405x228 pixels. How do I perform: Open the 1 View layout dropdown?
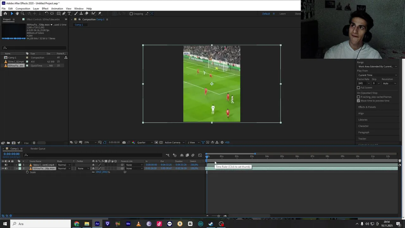coord(193,142)
